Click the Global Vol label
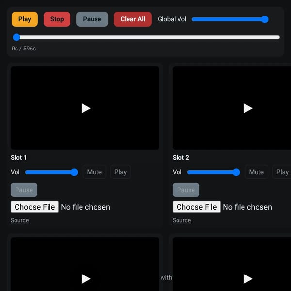The image size is (291, 291). click(172, 19)
